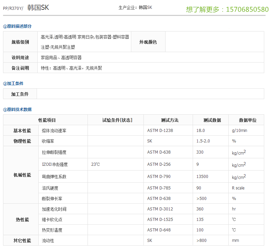
Task: Click the 数据单位 column header
Action: pos(246,120)
